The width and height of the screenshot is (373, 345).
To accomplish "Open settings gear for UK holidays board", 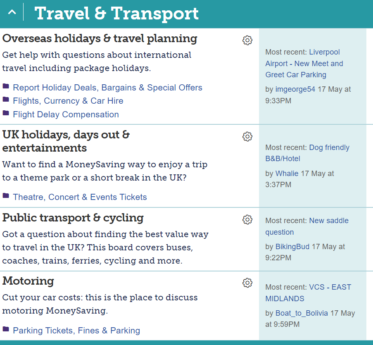I will [247, 137].
